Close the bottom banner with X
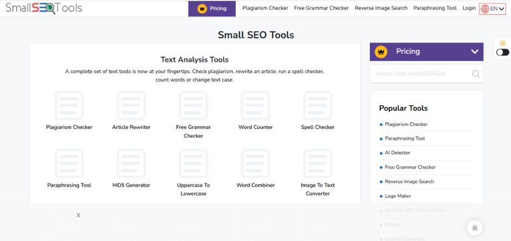 [x=78, y=215]
